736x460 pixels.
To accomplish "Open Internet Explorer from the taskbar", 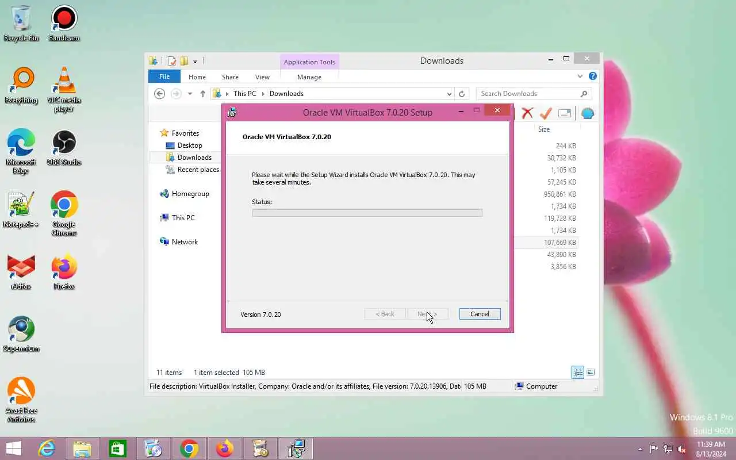I will 47,448.
